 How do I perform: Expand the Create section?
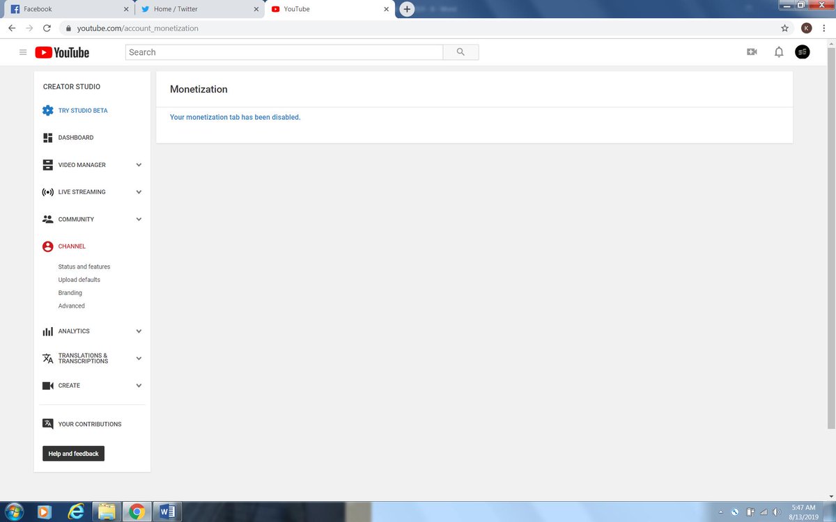pos(139,386)
